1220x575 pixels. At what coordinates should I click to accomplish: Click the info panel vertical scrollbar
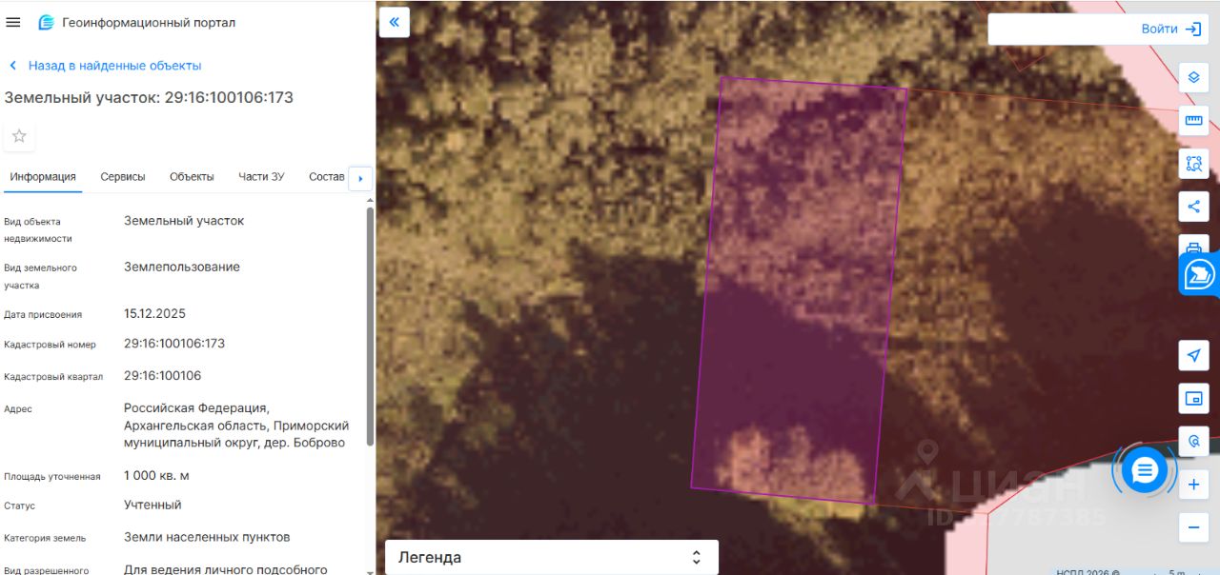coord(370,326)
